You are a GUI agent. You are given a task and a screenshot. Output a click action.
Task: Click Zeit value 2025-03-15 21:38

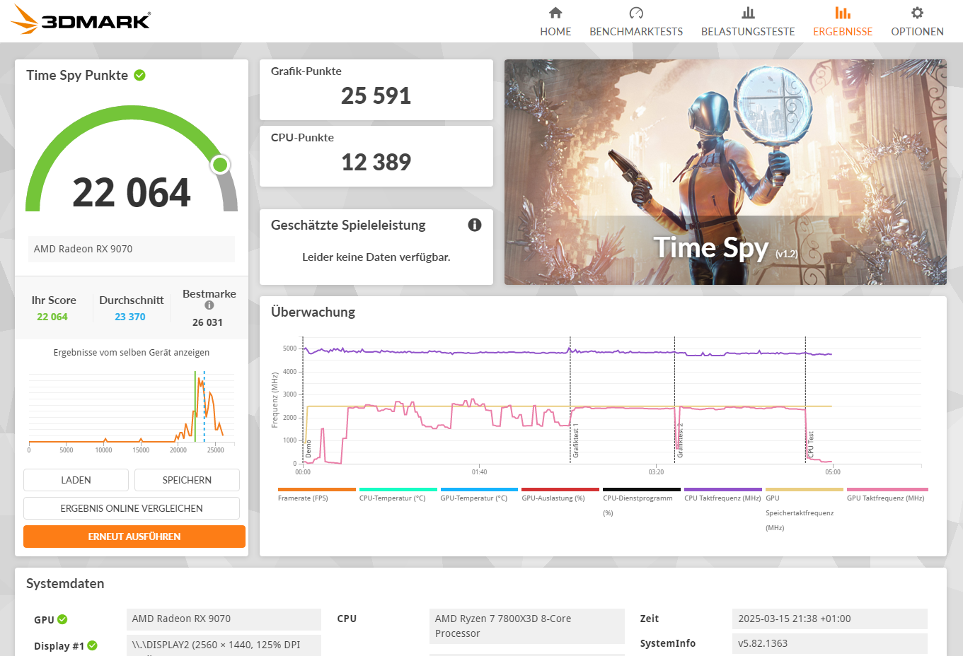coord(829,619)
